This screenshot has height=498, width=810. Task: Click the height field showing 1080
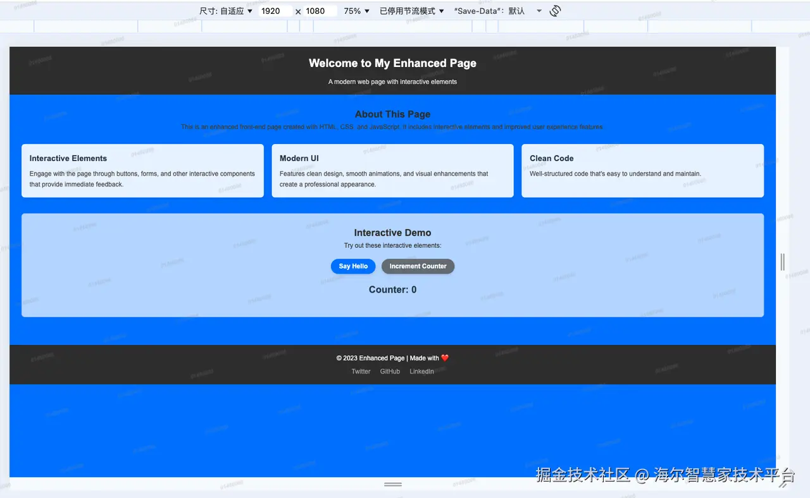click(x=320, y=11)
